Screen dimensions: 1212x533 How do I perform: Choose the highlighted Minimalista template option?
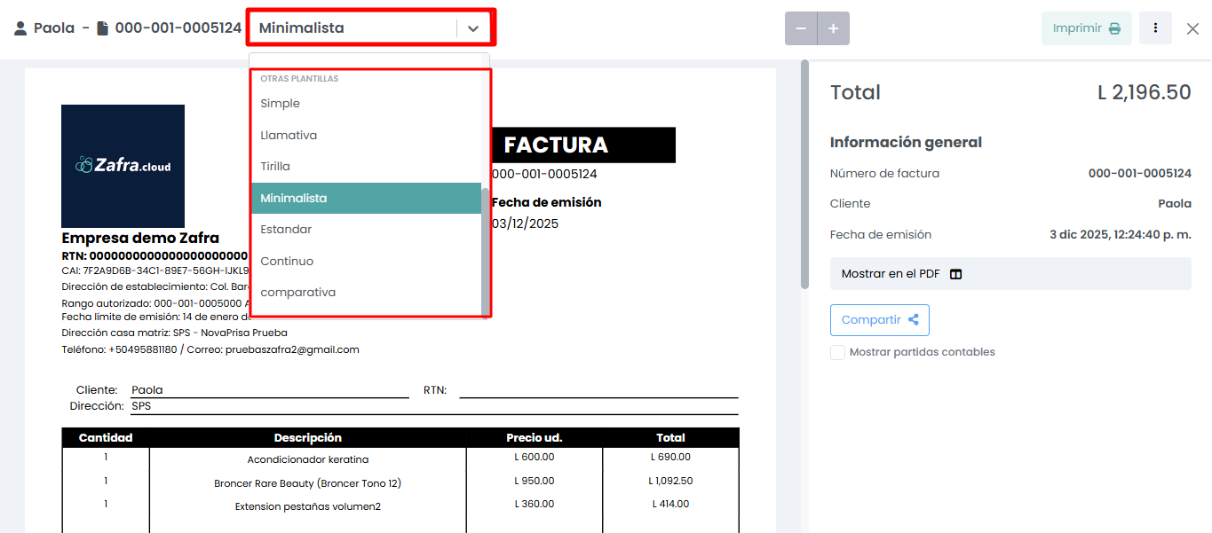click(367, 199)
